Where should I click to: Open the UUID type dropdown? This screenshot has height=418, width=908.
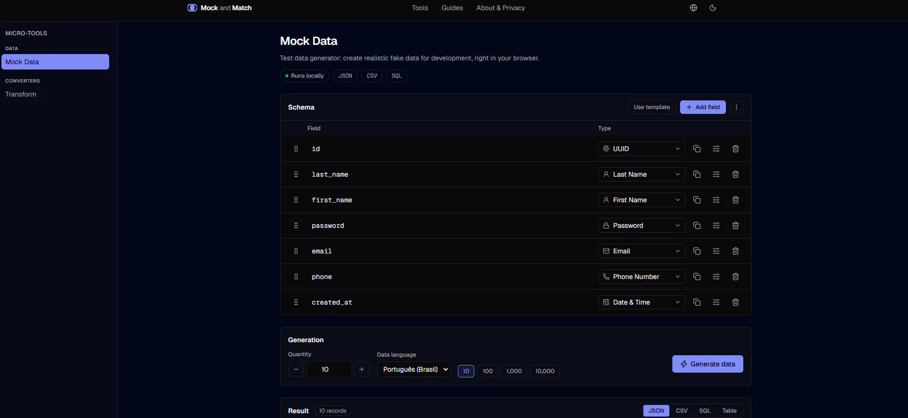[x=641, y=149]
